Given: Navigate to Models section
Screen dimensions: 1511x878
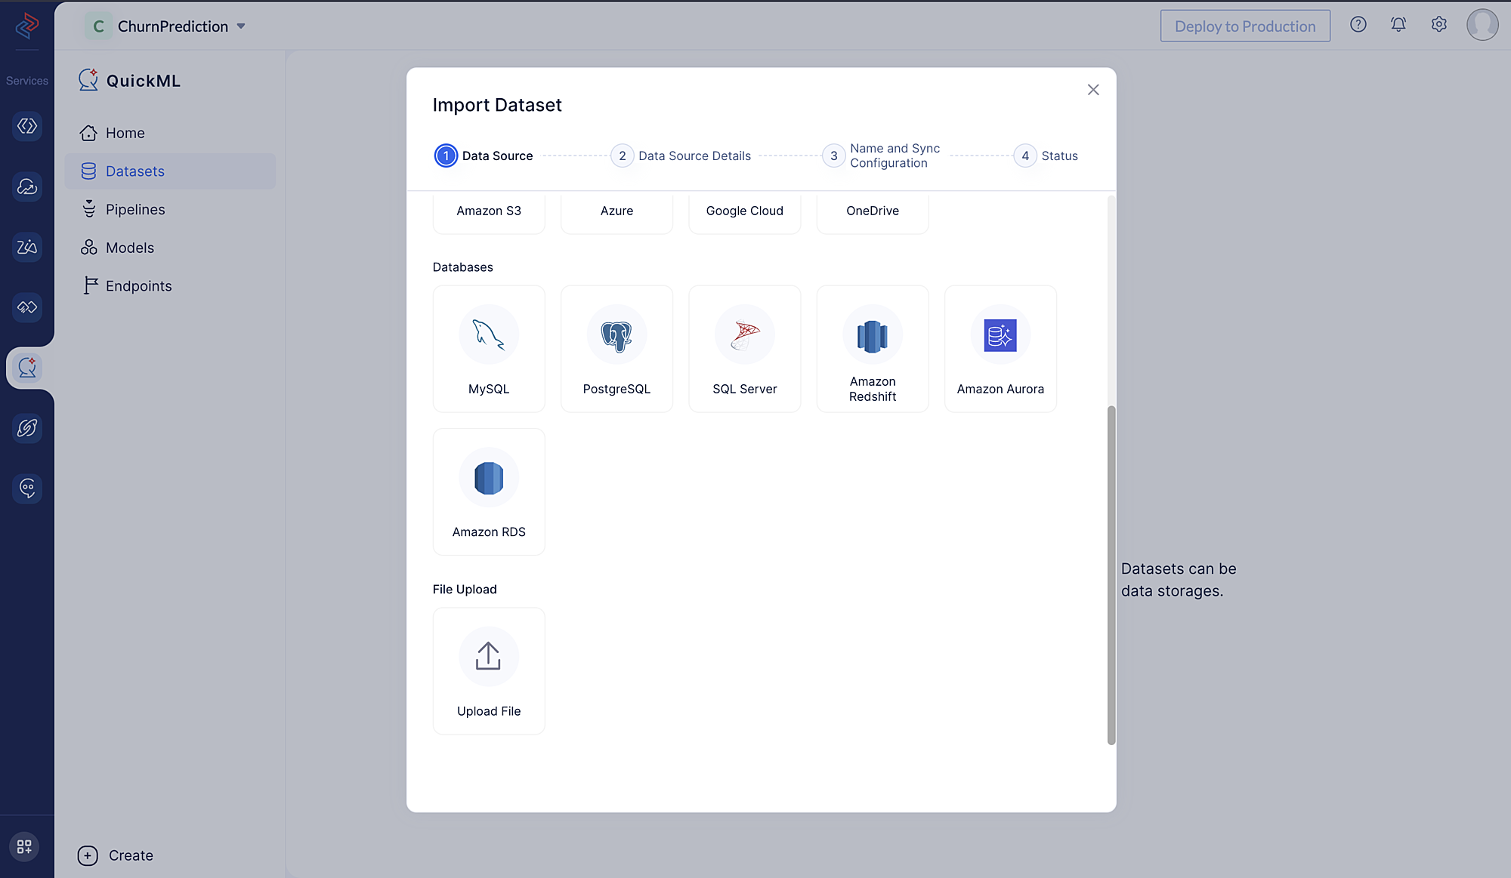Looking at the screenshot, I should [x=128, y=248].
